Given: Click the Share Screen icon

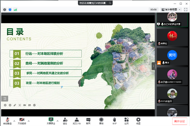Looking at the screenshot, I should pyautogui.click(x=51, y=119).
